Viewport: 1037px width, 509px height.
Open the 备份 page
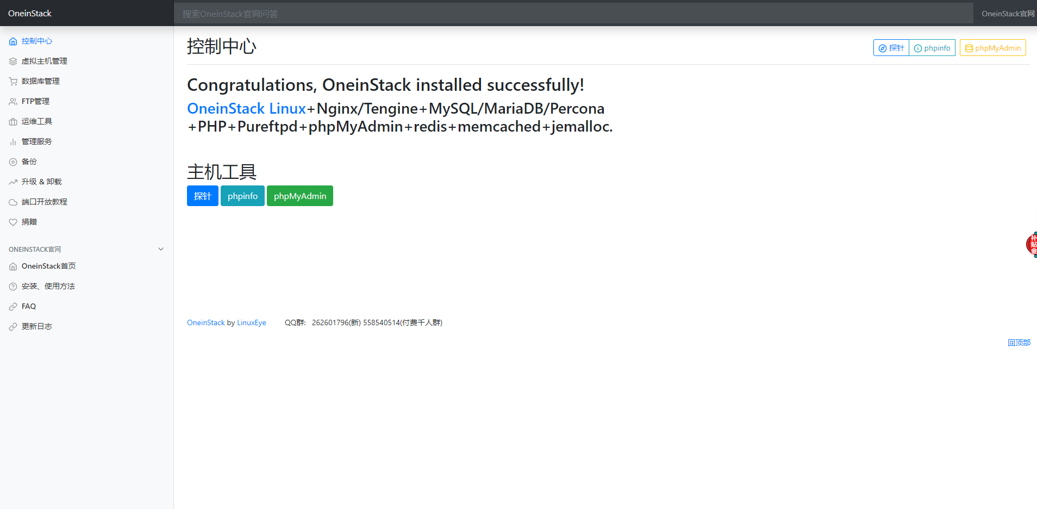coord(29,162)
